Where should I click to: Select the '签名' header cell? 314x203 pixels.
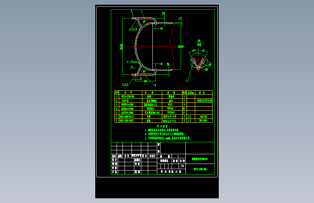tap(145, 156)
